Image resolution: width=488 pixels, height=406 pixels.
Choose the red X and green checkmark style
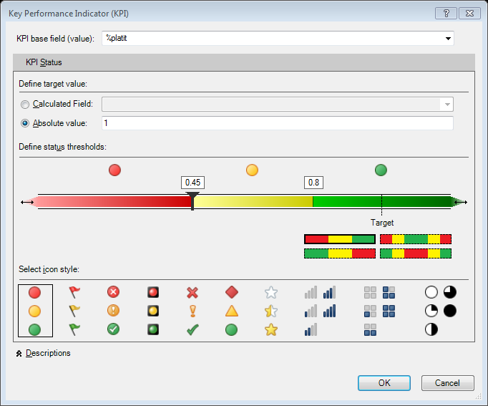point(192,311)
